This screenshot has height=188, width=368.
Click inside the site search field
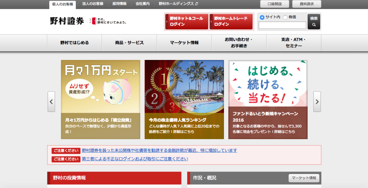click(282, 25)
